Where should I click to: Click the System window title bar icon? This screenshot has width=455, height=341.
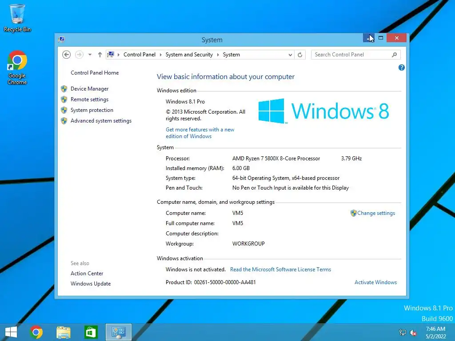61,39
